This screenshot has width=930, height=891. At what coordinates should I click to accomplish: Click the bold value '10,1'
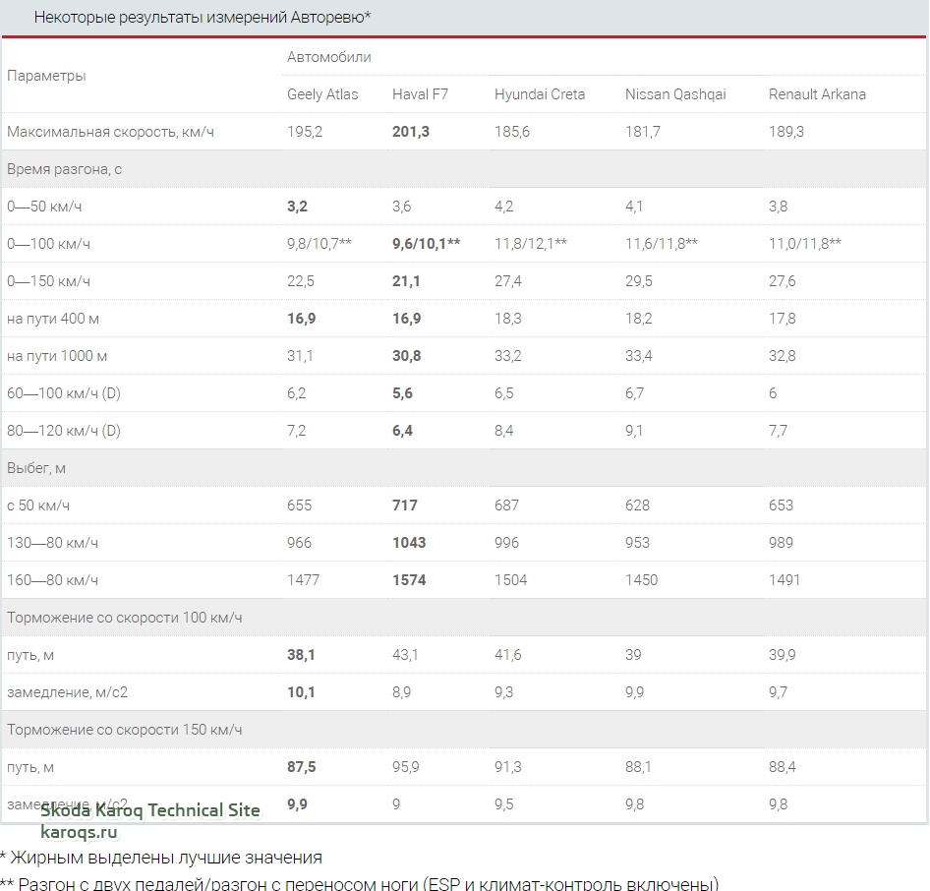tap(301, 692)
